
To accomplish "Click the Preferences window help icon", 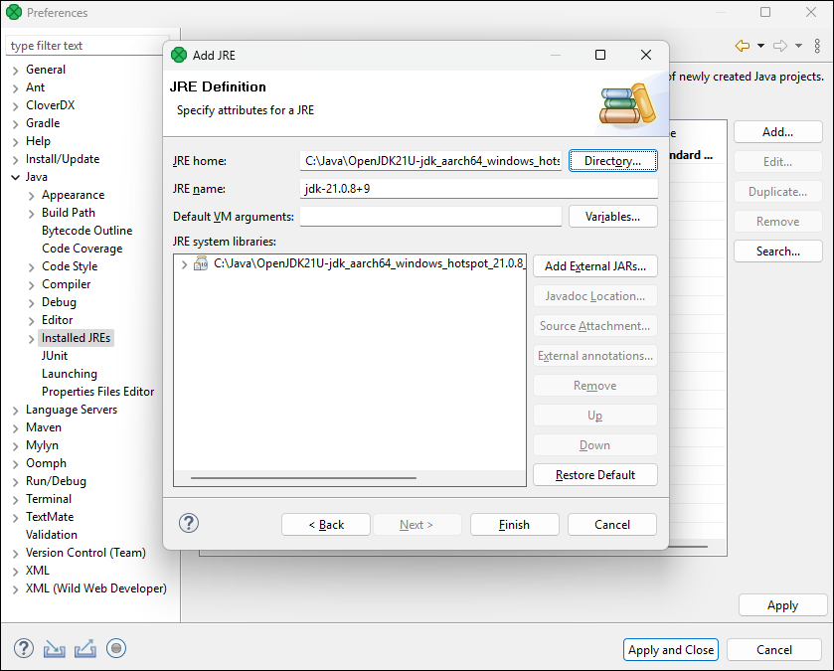I will pos(24,649).
